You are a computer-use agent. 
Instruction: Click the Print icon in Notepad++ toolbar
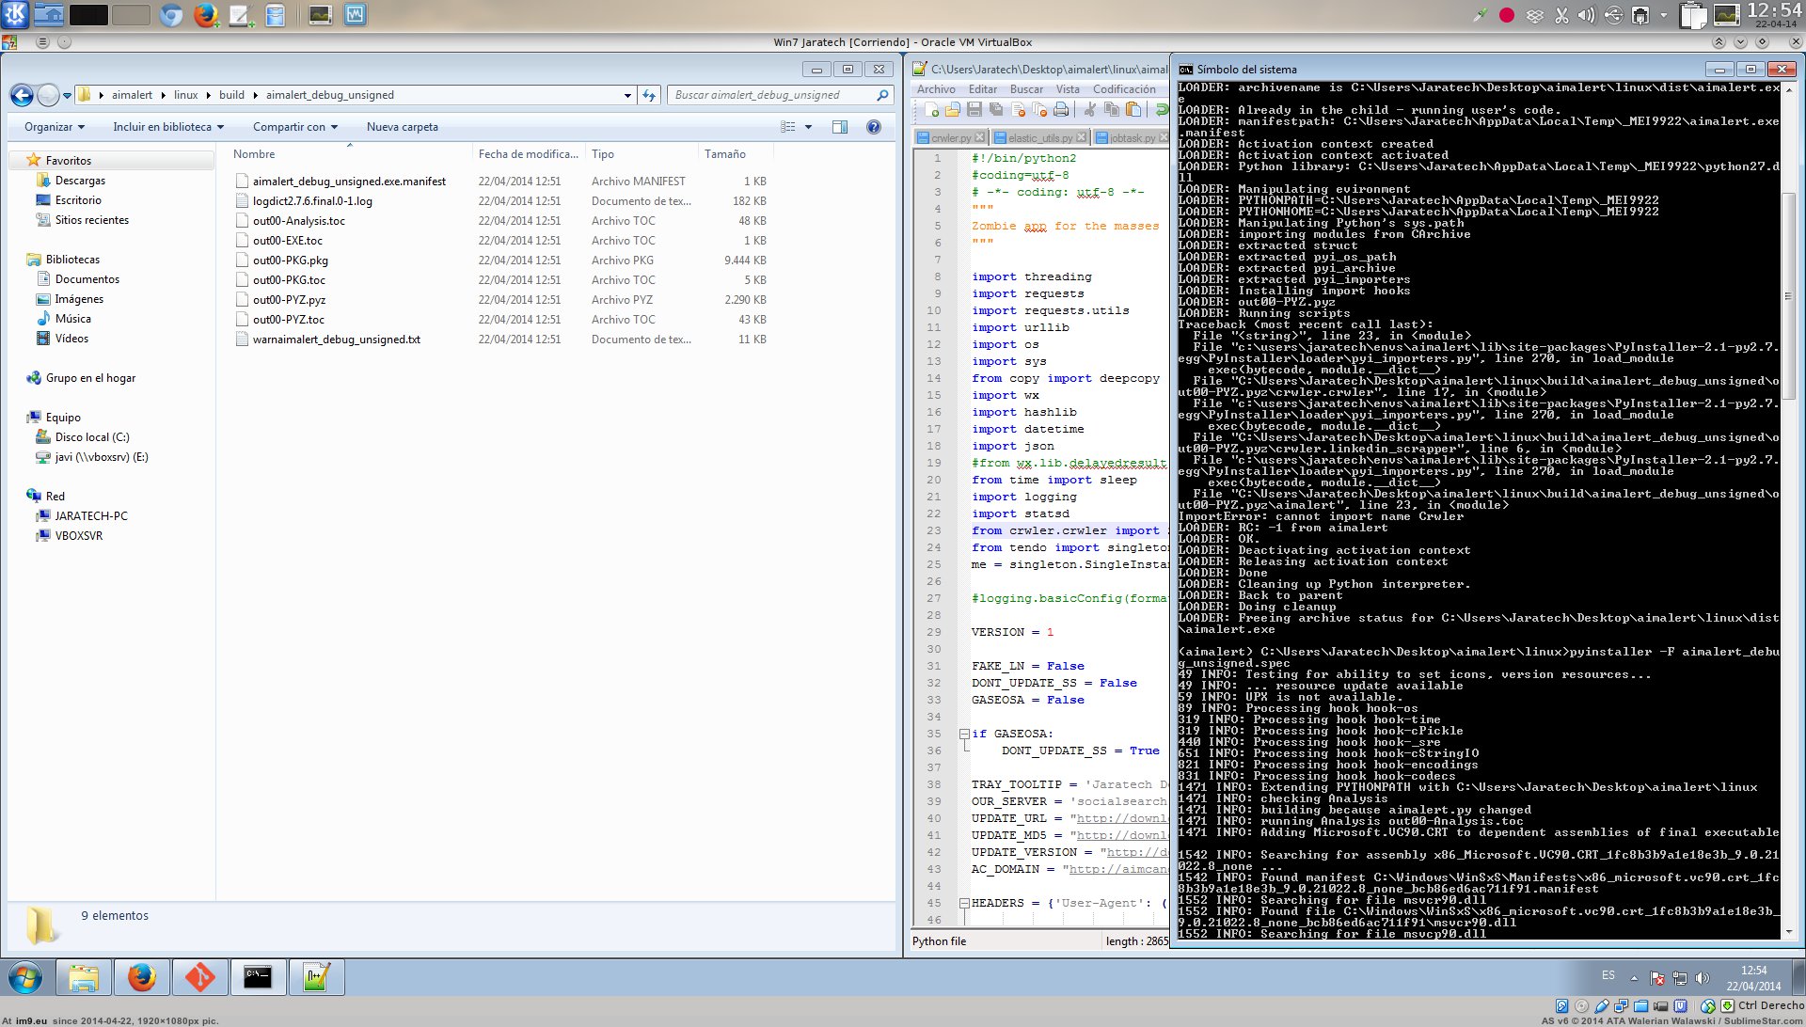(x=1061, y=110)
